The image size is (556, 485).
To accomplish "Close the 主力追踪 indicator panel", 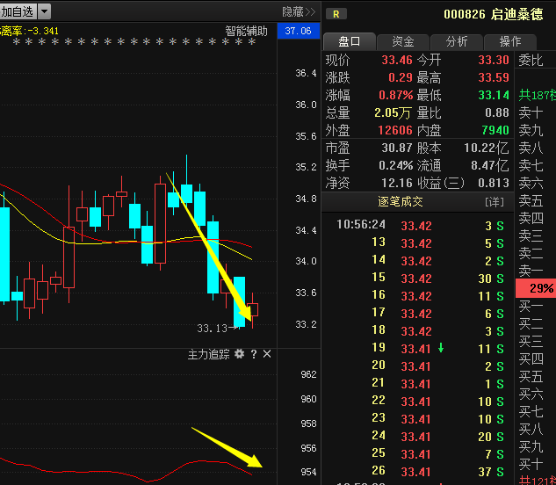I will [267, 354].
